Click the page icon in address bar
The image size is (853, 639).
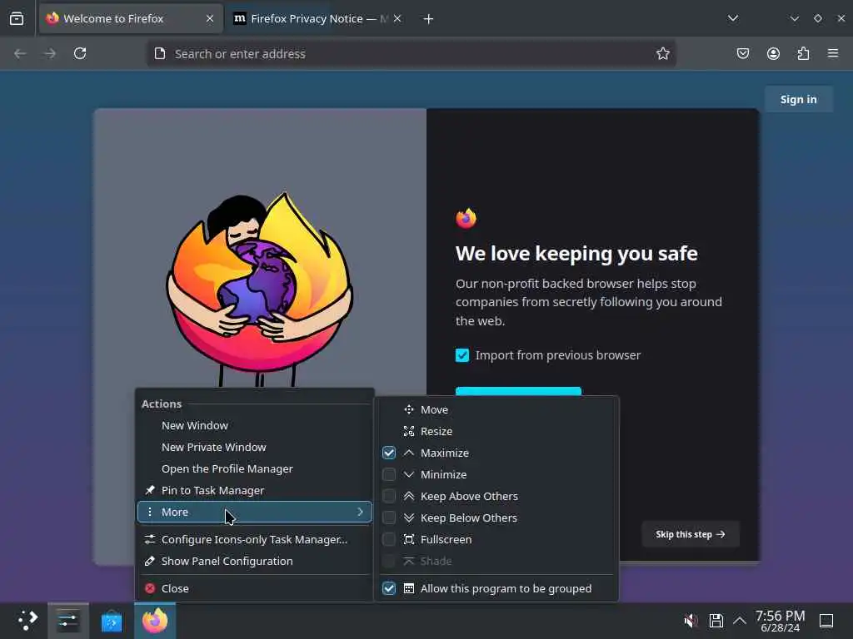pyautogui.click(x=160, y=53)
